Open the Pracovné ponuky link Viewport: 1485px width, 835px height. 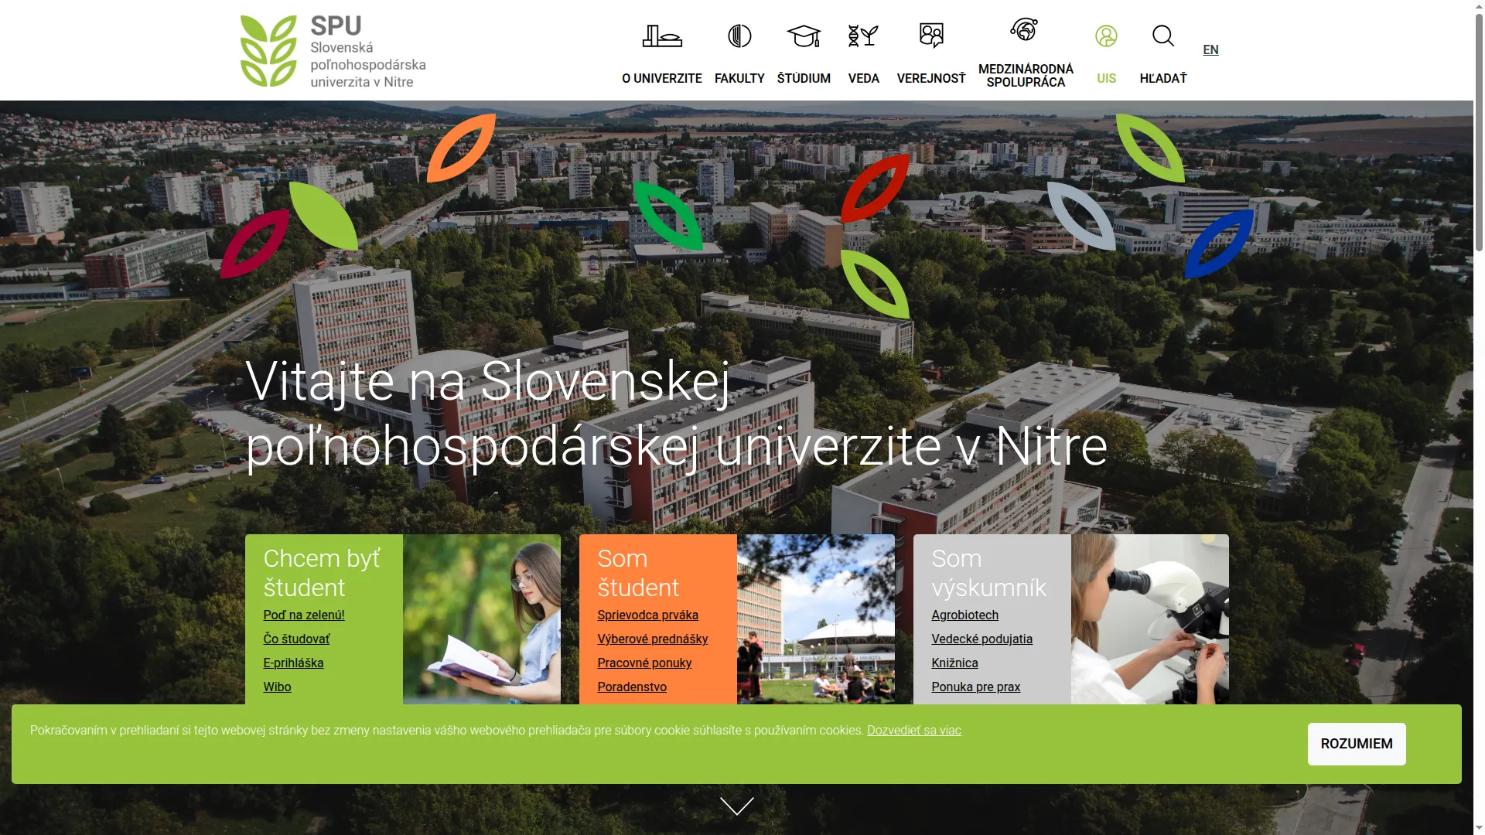(644, 663)
